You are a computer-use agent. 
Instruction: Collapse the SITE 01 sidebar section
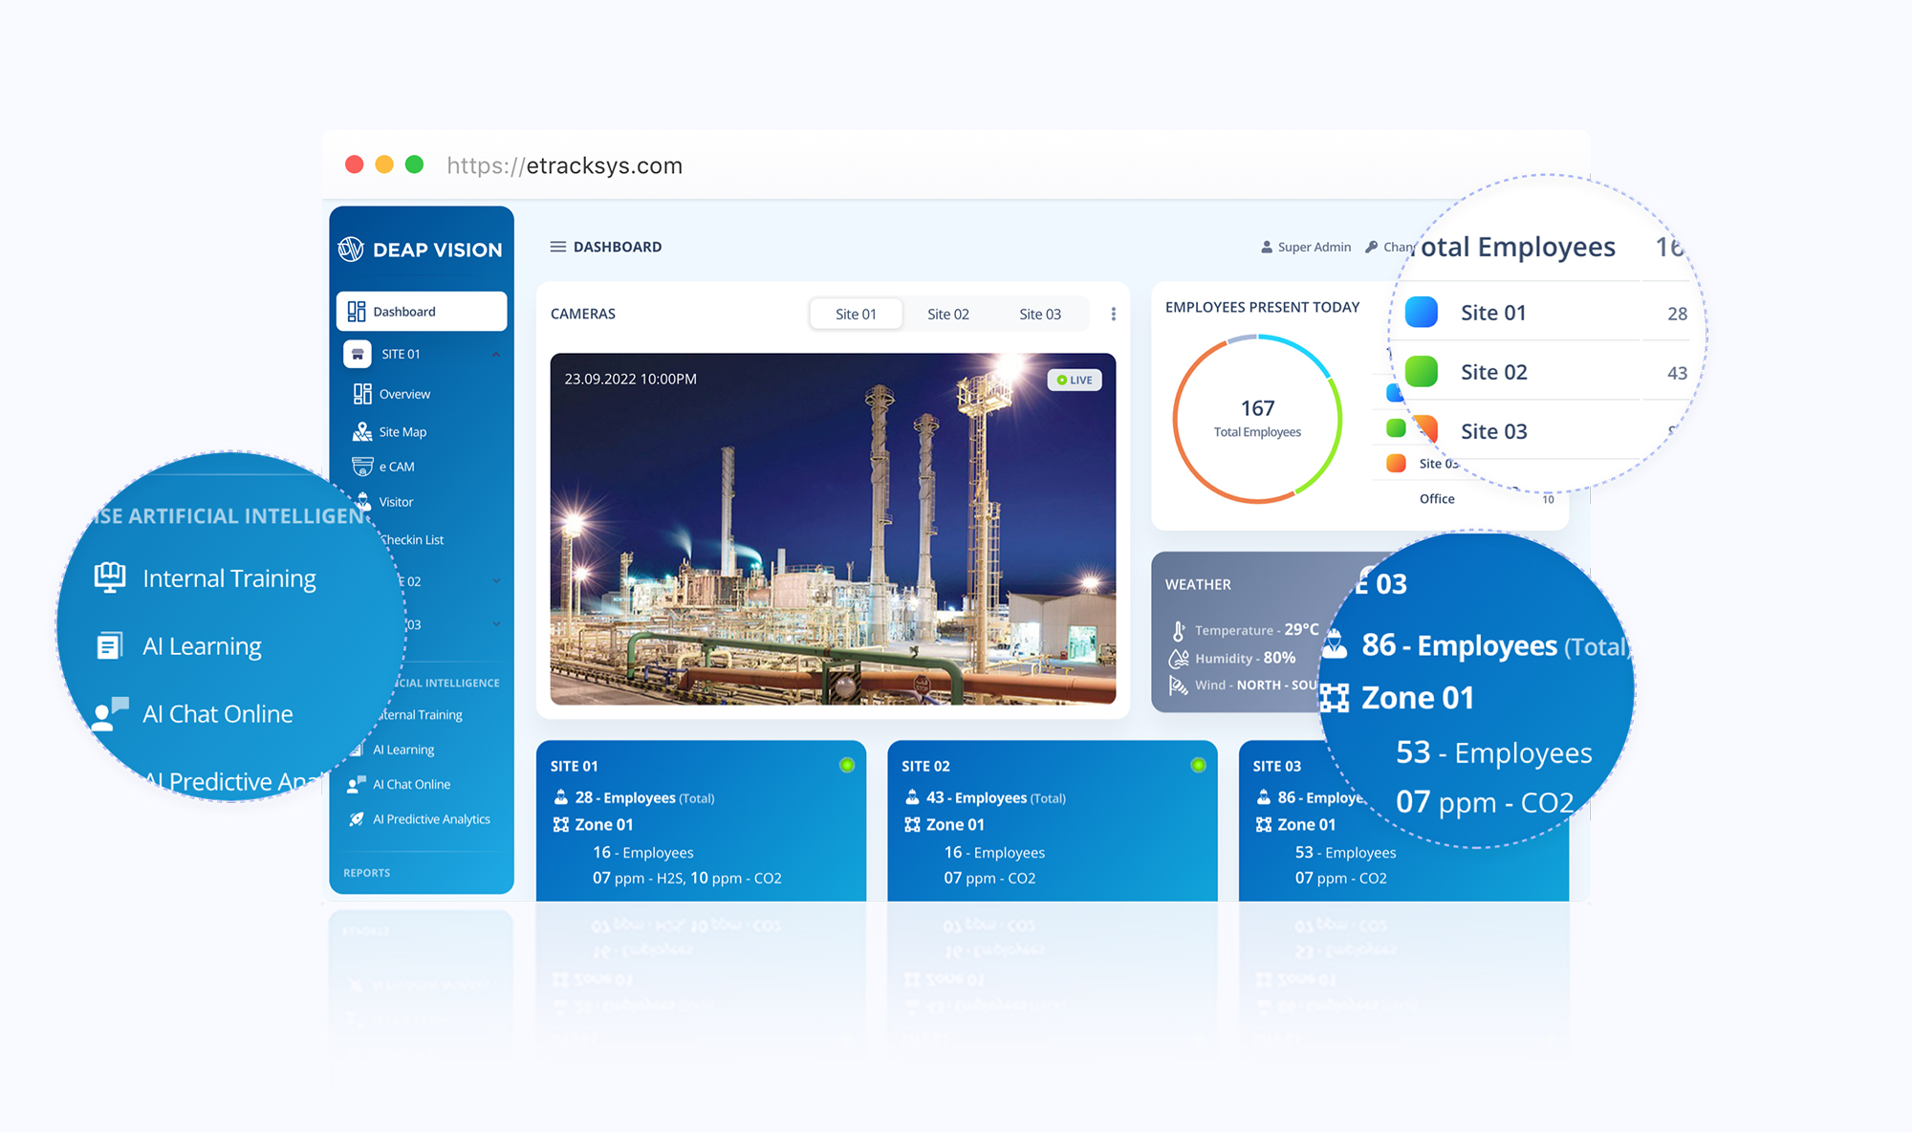tap(496, 354)
